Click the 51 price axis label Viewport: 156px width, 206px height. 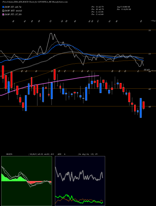click(x=149, y=54)
